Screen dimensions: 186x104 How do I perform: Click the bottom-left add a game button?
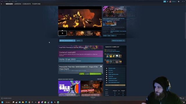pyautogui.click(x=6, y=98)
